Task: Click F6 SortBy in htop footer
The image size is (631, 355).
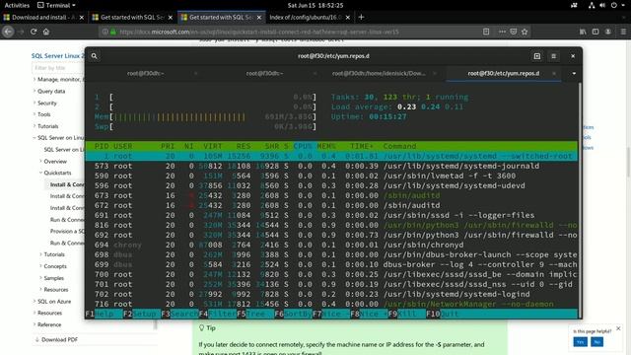Action: (x=293, y=314)
